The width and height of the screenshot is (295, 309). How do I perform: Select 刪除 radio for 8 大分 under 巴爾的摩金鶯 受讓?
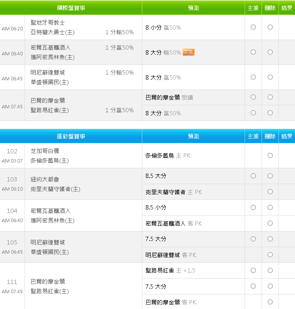[270, 113]
